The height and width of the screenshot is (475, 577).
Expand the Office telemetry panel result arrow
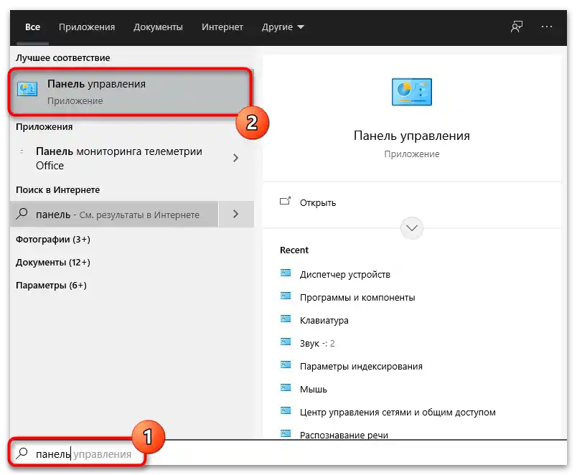click(236, 158)
